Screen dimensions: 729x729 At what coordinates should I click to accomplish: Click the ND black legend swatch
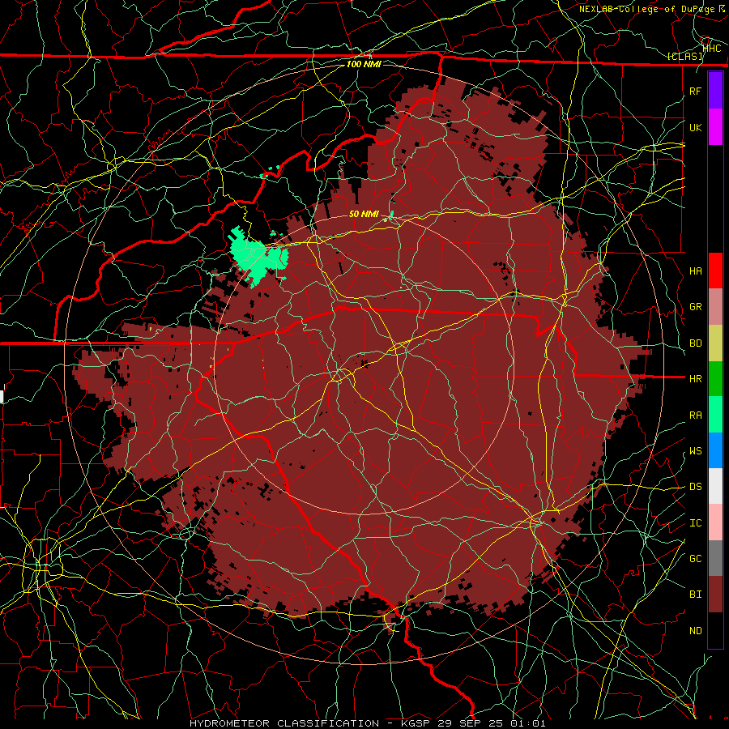pos(715,630)
